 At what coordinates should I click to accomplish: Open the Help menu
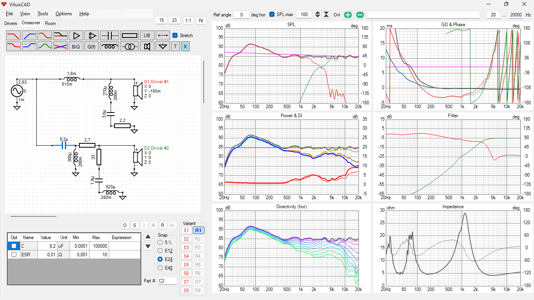(x=84, y=14)
